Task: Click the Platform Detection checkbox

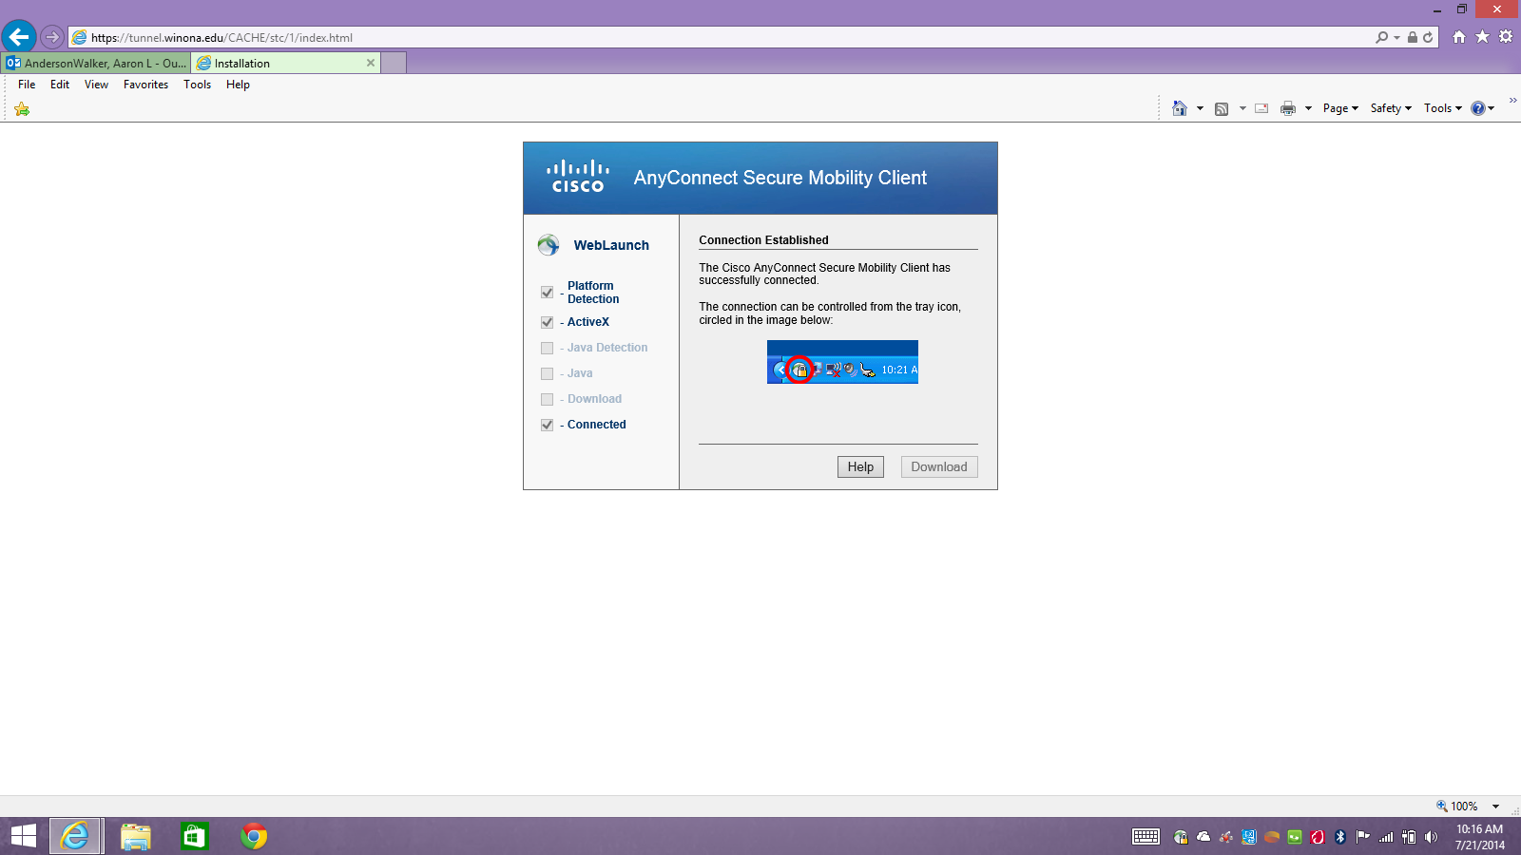Action: [547, 293]
